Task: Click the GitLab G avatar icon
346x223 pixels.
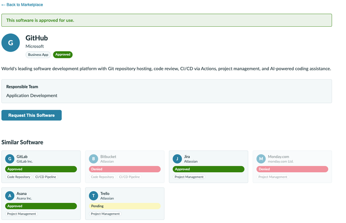Action: pyautogui.click(x=10, y=159)
